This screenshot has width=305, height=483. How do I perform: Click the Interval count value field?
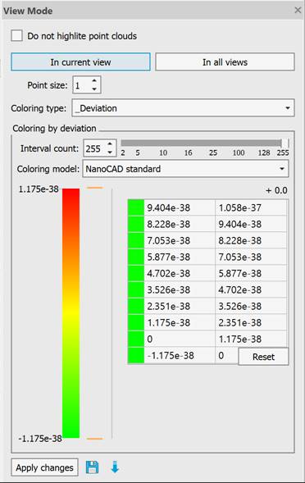[95, 148]
